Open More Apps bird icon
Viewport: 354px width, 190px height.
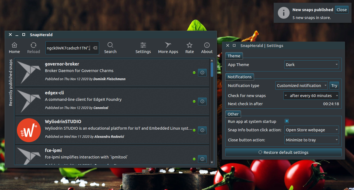click(168, 48)
